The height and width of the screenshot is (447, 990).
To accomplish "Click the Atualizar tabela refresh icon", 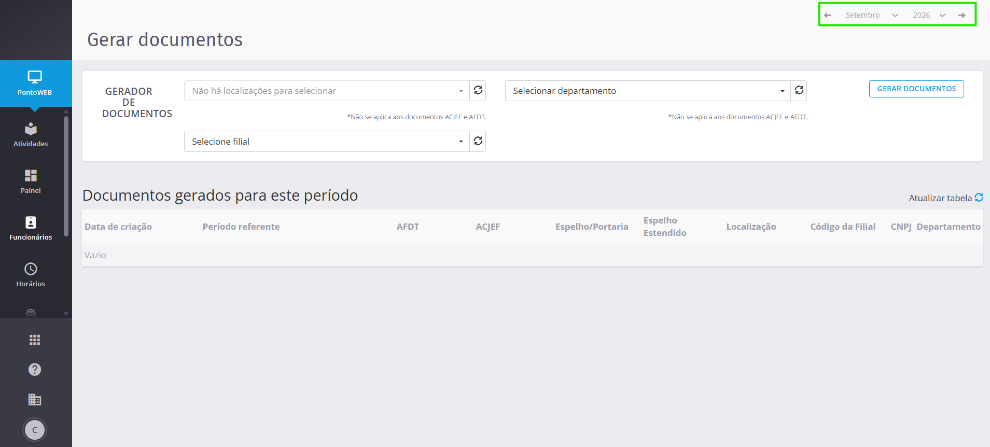I will (979, 198).
